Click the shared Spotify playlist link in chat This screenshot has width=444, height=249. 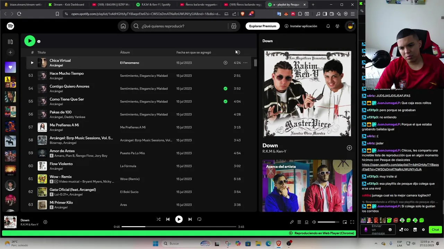coord(400,167)
